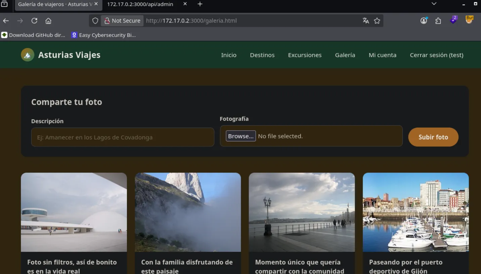Click the Browse... file button
Image resolution: width=481 pixels, height=274 pixels.
click(x=241, y=136)
